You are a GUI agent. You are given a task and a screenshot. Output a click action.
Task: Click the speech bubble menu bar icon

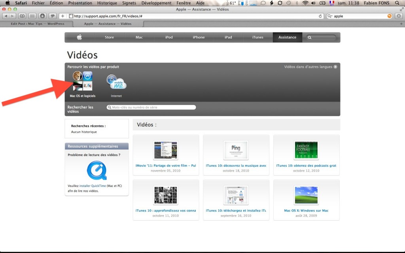[263, 3]
